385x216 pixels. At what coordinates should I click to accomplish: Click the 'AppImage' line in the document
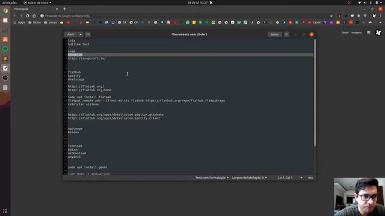point(75,128)
